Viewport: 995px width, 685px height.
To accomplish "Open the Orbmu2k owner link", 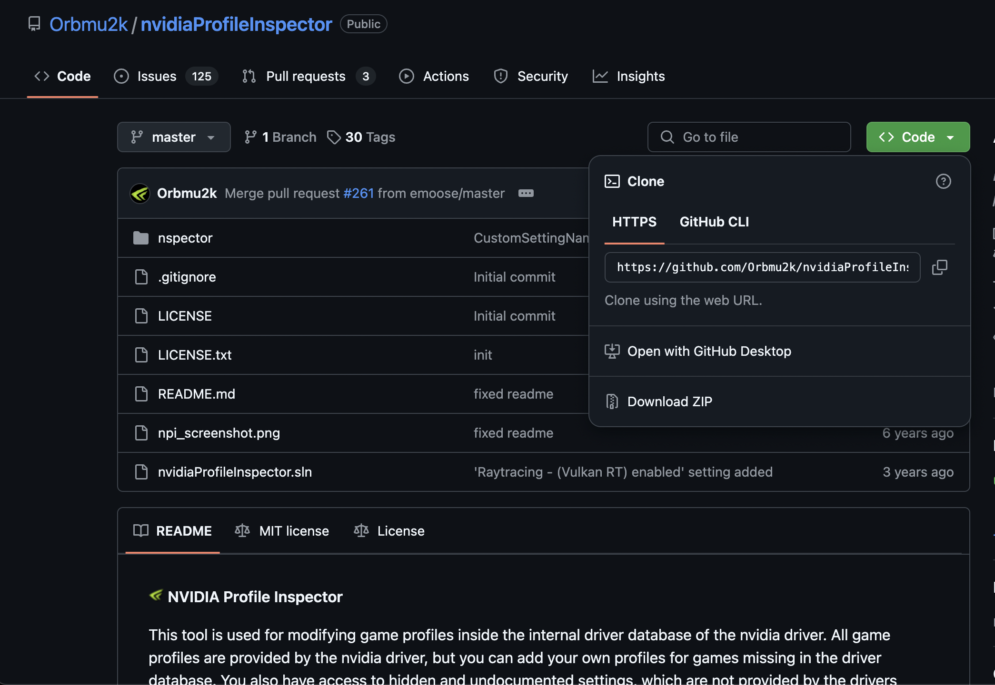I will [x=89, y=24].
